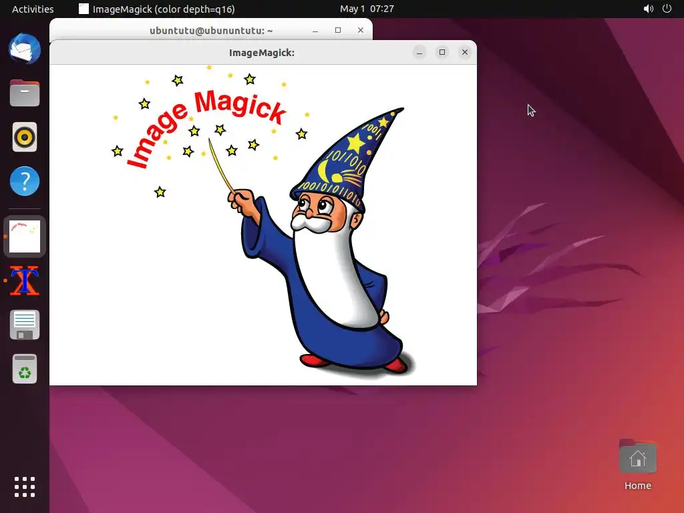Open the Trash in dock
Viewport: 684px width, 513px height.
(x=25, y=369)
